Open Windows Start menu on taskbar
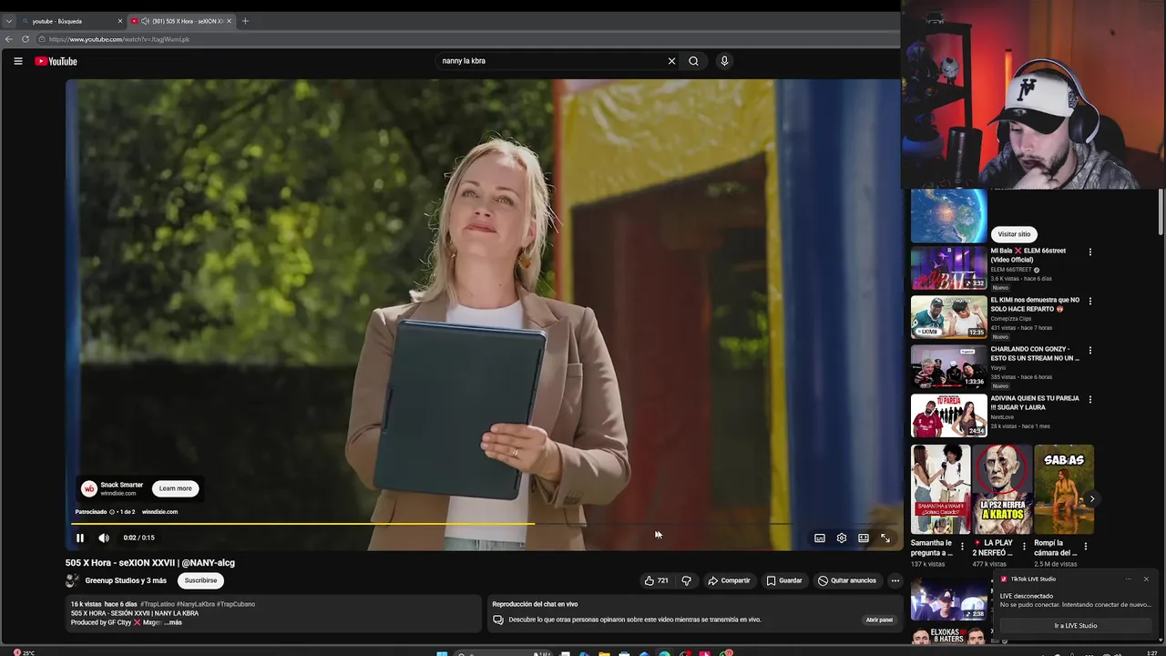The width and height of the screenshot is (1166, 656). pos(442,652)
